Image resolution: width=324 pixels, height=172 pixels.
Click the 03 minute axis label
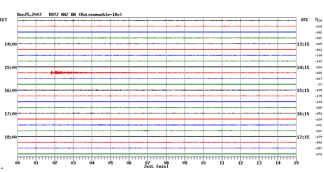(74, 163)
